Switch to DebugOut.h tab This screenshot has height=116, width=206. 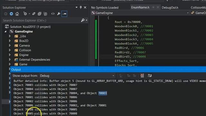(x=170, y=8)
